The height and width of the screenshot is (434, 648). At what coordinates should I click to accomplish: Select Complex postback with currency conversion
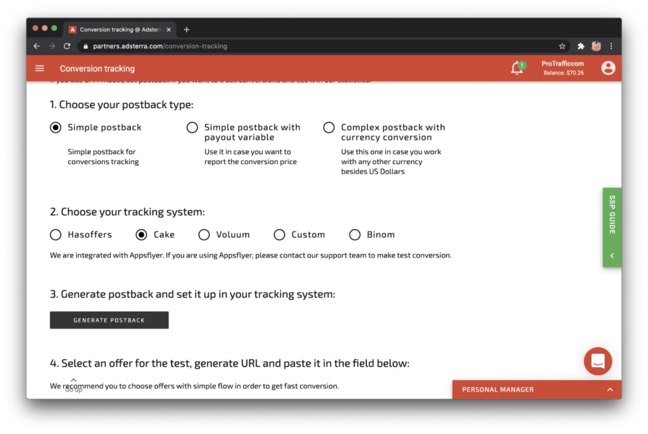[329, 128]
